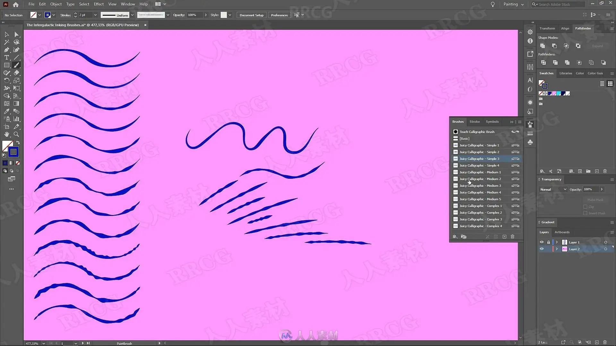This screenshot has height=346, width=616.
Task: Show swatches thumbnail view
Action: coord(610,84)
